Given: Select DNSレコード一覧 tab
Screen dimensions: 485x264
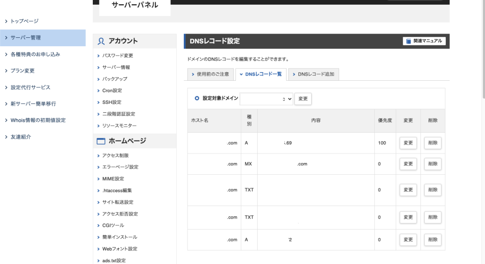Looking at the screenshot, I should 261,74.
